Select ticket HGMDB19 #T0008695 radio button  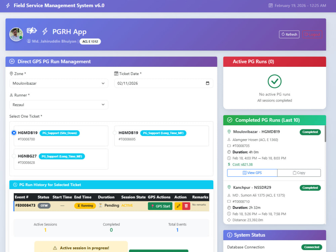pos(115,133)
